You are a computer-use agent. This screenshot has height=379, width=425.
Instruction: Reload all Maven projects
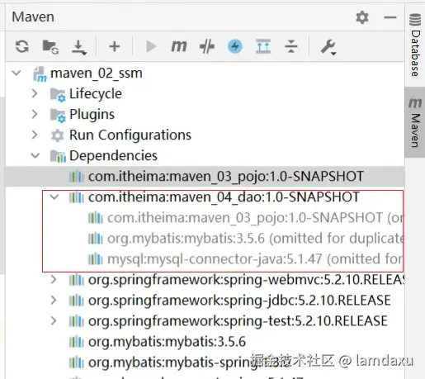(x=22, y=46)
